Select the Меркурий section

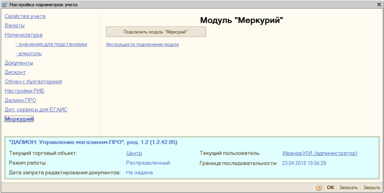click(x=19, y=119)
